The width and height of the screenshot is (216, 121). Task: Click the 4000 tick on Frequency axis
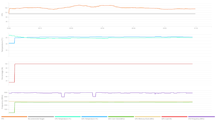[6, 97]
